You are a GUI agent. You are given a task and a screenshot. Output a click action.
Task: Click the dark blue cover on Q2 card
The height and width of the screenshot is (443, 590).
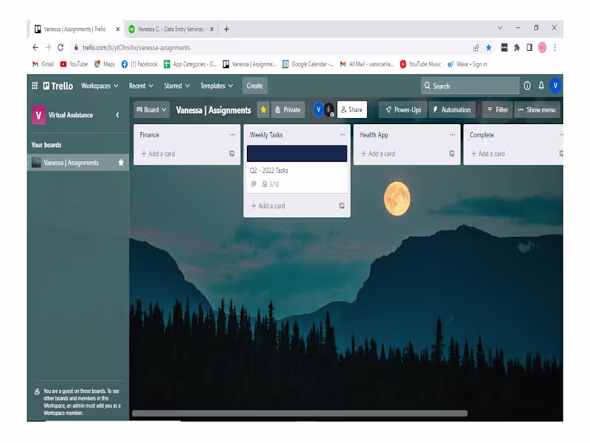(x=297, y=154)
